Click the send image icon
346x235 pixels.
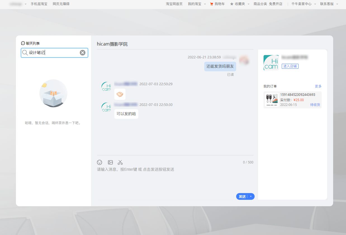(x=110, y=162)
